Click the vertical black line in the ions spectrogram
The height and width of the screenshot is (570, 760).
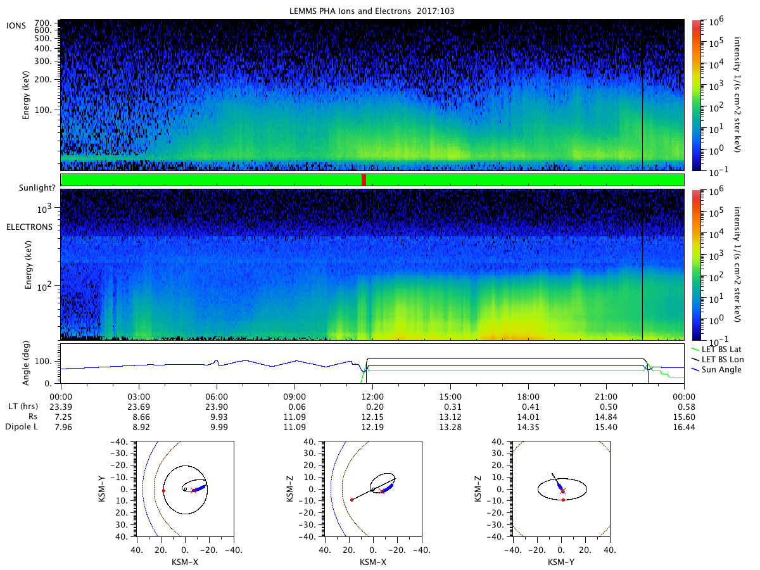pyautogui.click(x=642, y=120)
